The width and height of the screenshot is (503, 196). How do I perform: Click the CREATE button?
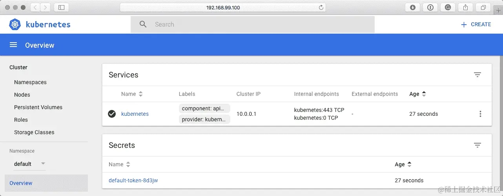point(476,24)
